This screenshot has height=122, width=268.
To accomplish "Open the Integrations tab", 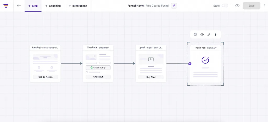I will tap(78, 6).
